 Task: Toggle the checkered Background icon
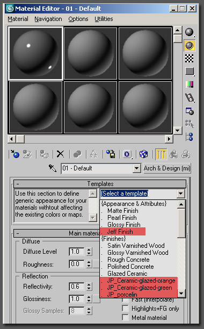[x=190, y=59]
